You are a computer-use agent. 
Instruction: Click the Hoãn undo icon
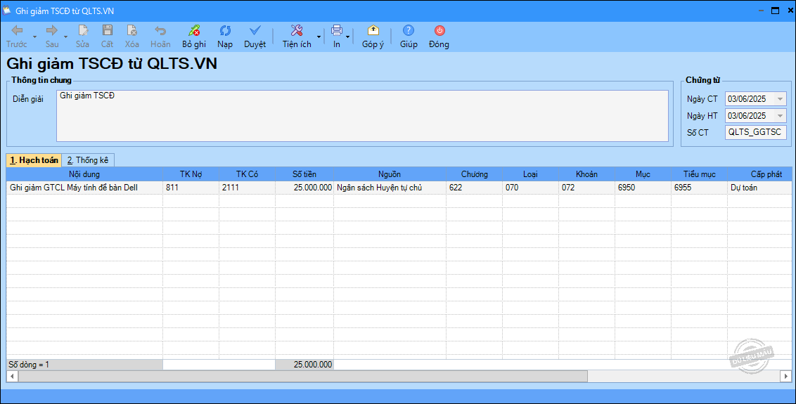[160, 30]
